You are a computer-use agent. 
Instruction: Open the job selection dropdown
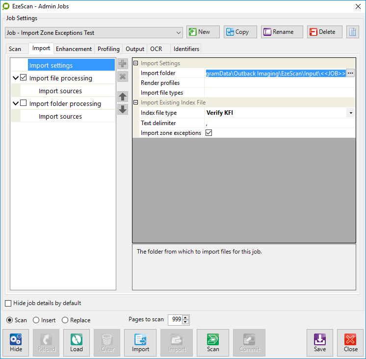point(178,33)
